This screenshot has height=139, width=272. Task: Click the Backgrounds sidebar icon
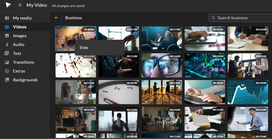[7, 80]
